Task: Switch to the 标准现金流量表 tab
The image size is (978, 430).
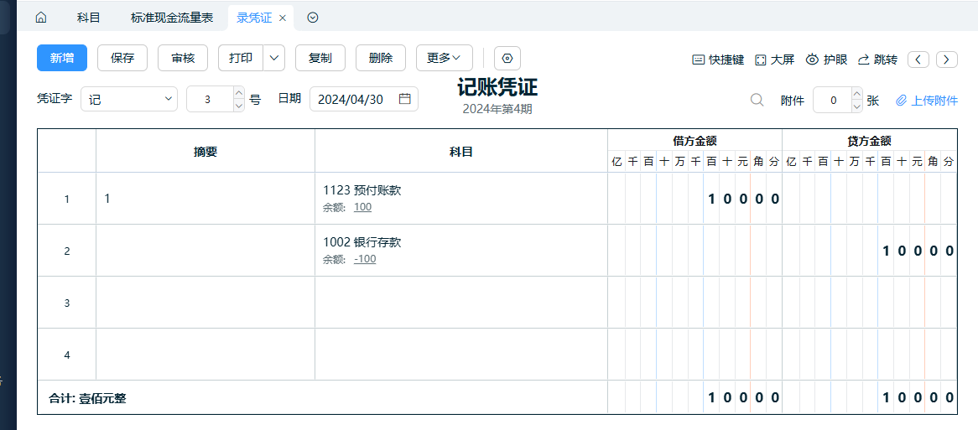Action: (172, 18)
